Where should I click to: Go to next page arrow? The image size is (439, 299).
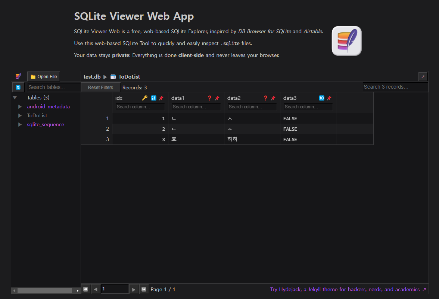[x=134, y=289]
